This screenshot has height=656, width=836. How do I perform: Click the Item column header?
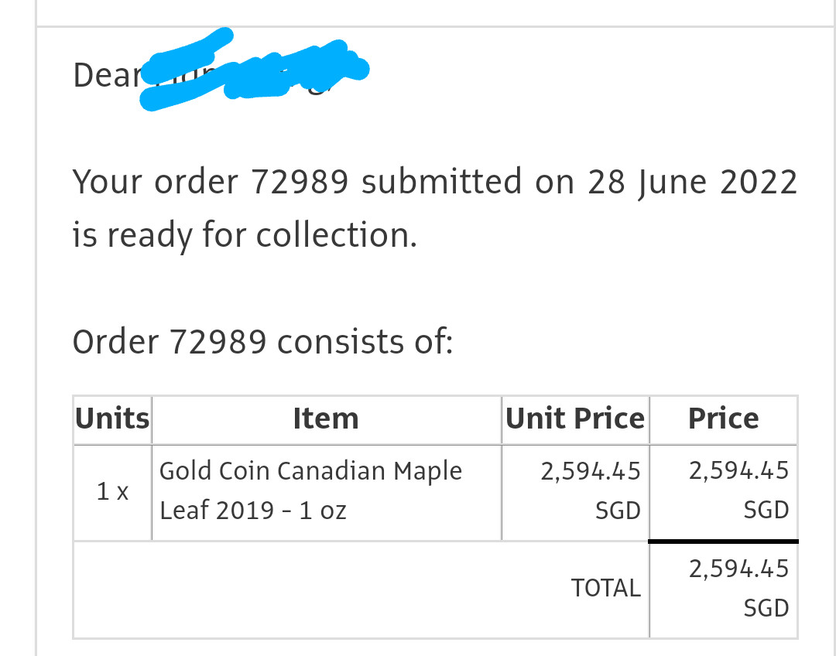(x=327, y=419)
